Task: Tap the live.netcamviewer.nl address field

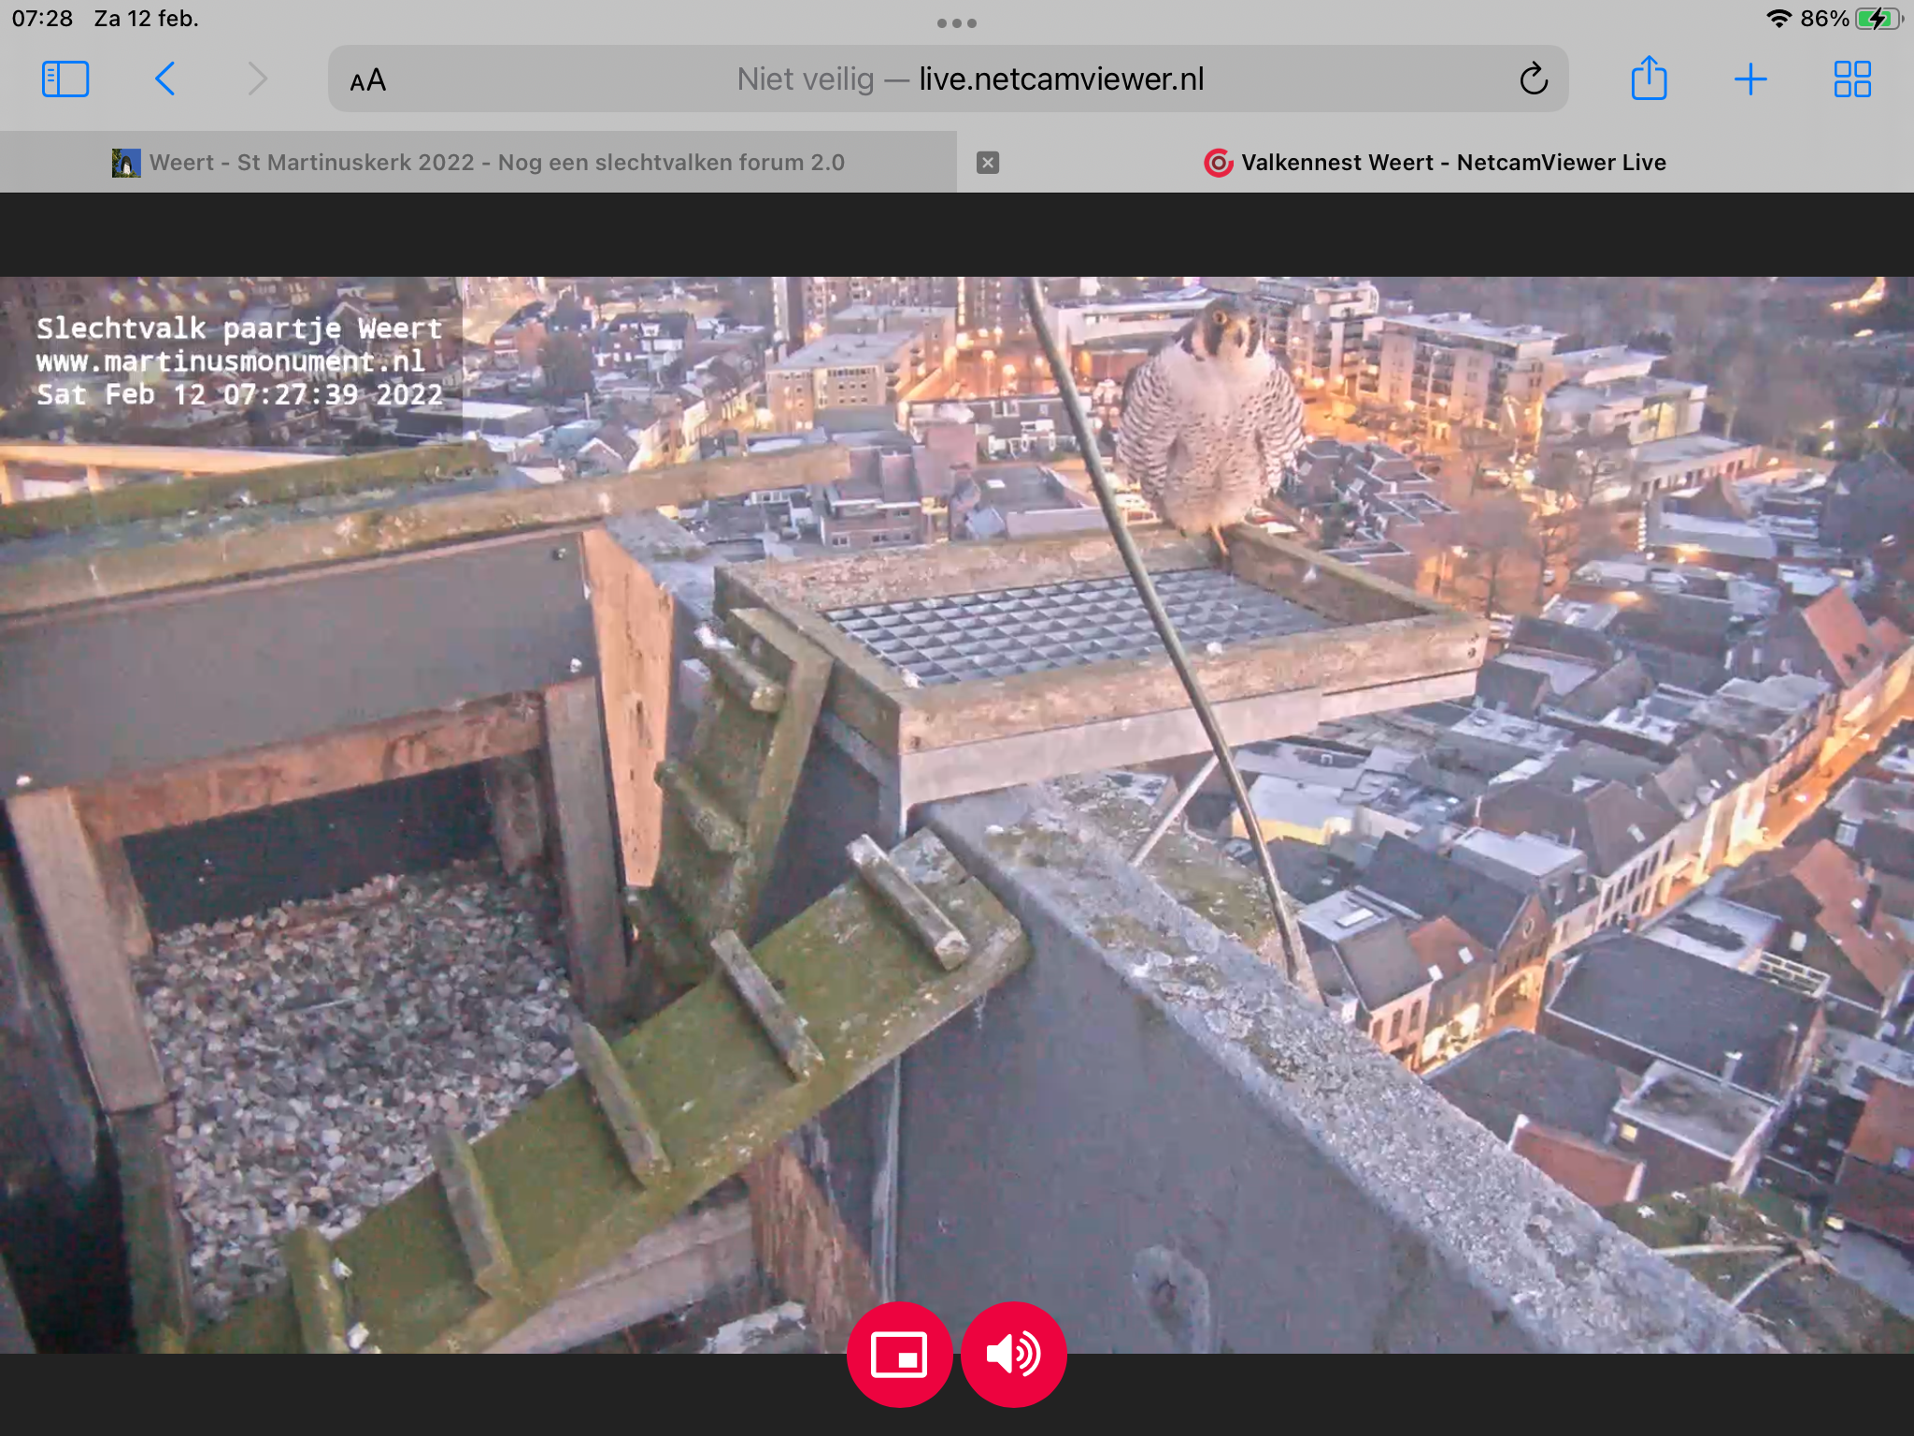Action: (x=948, y=79)
